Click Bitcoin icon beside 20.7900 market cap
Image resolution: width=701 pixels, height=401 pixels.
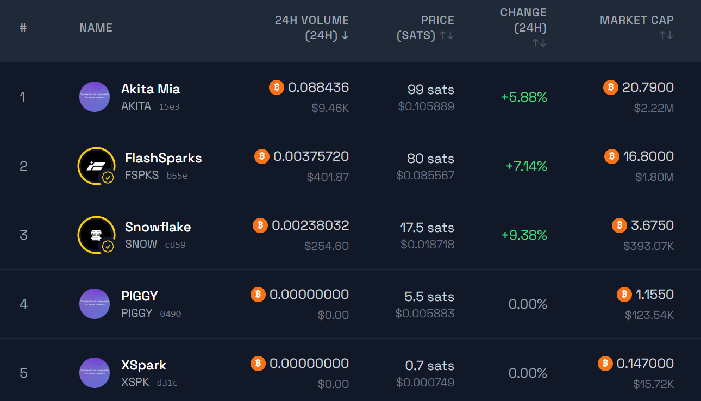click(611, 87)
